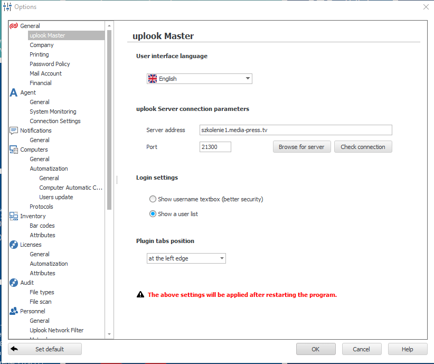
Task: Select the Personnel category label
Action: click(33, 311)
